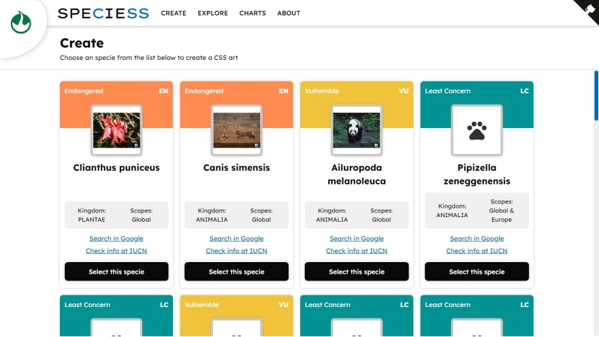Click the LC badge on Pipizella zeneggenensis card
Image resolution: width=599 pixels, height=337 pixels.
524,91
